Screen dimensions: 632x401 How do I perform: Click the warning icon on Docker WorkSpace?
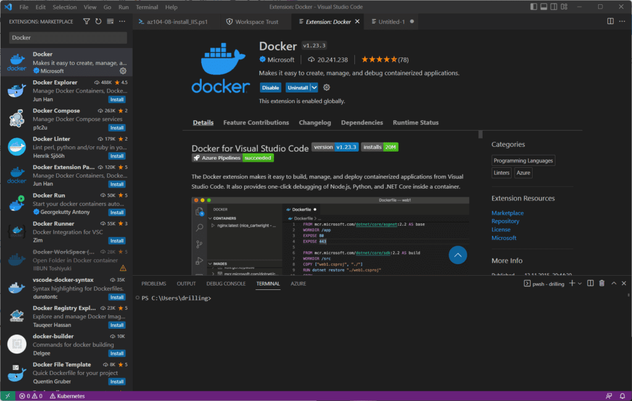(x=123, y=268)
